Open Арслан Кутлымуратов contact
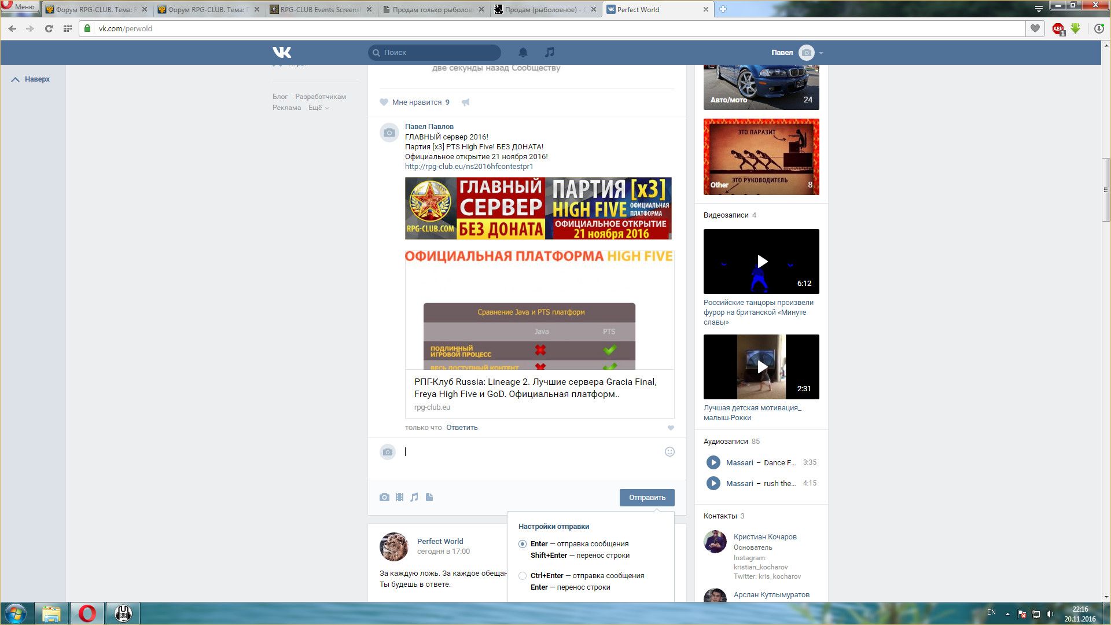1111x625 pixels. pyautogui.click(x=771, y=595)
